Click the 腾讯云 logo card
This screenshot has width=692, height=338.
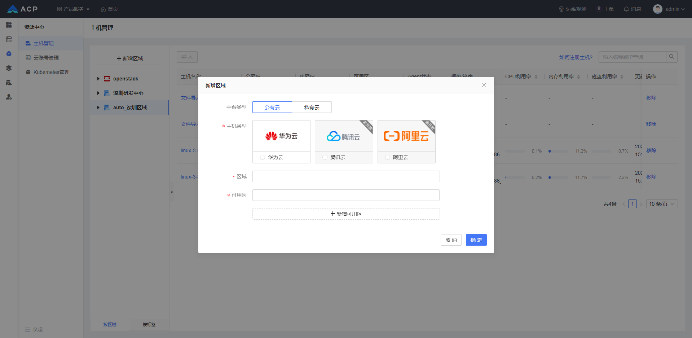(344, 136)
